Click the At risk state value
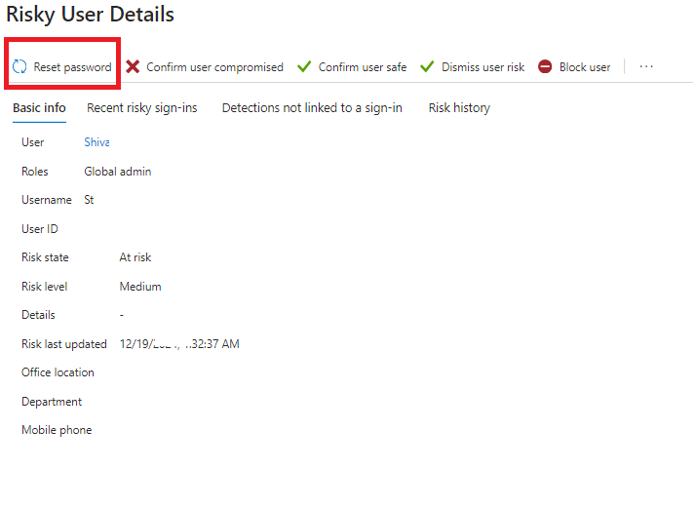Image resolution: width=695 pixels, height=508 pixels. tap(135, 257)
